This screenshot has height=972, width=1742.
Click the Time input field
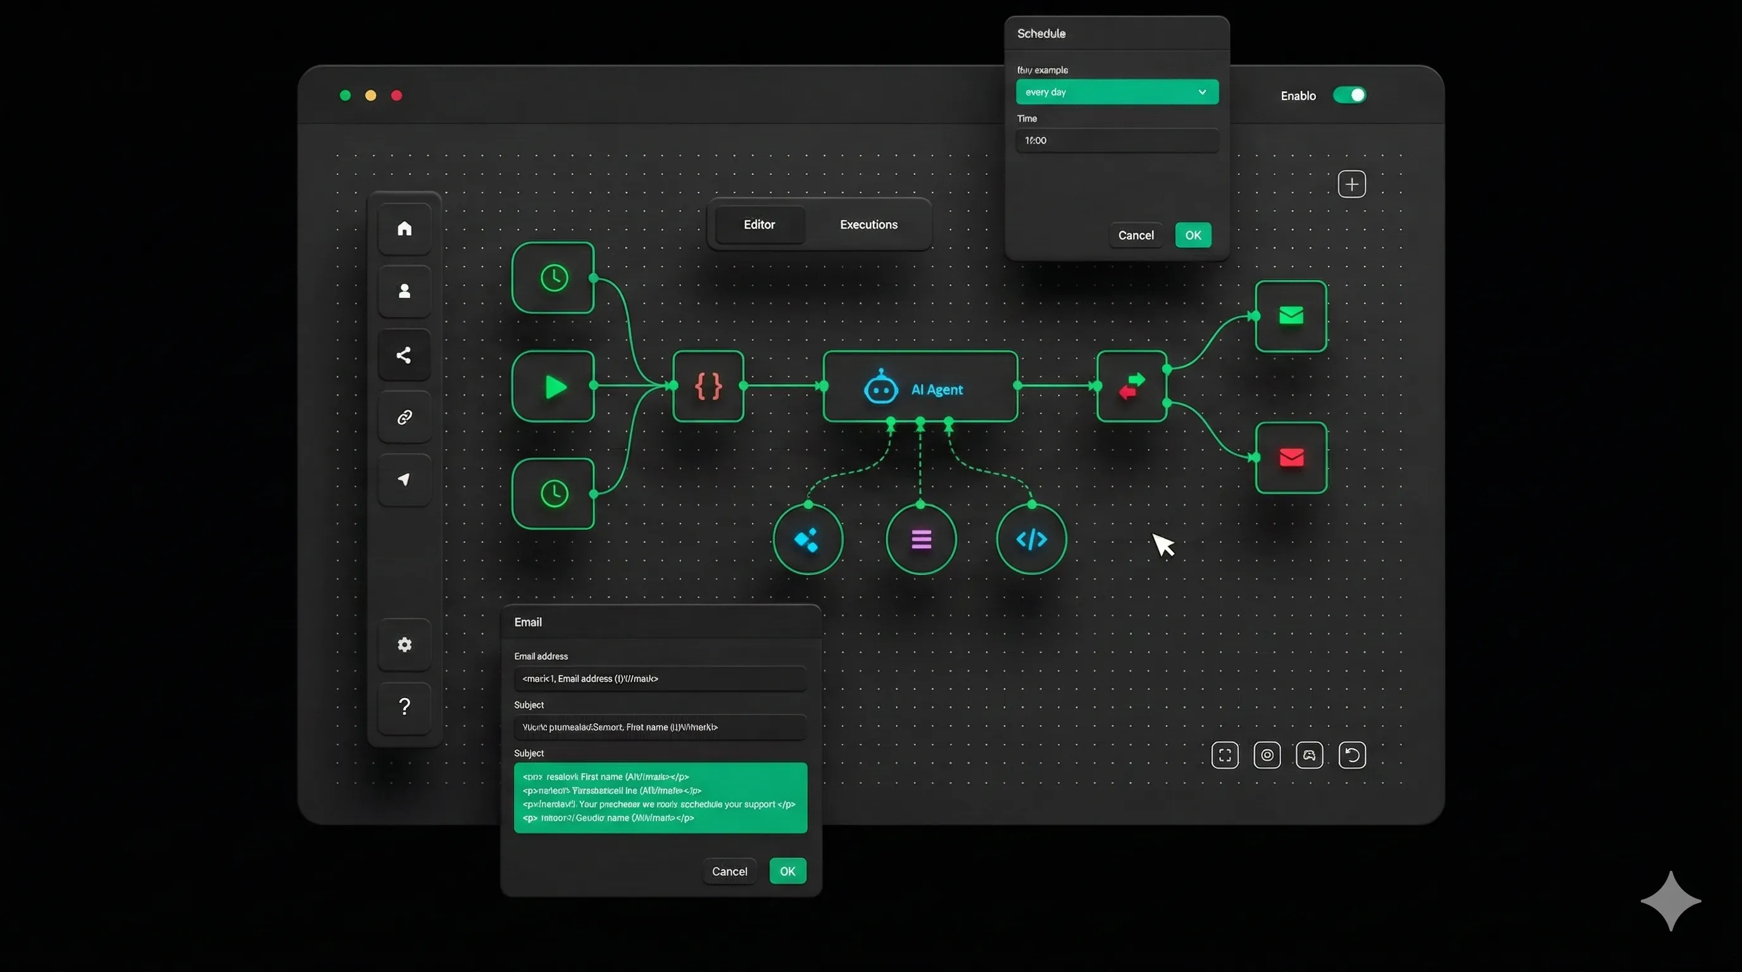click(1117, 140)
